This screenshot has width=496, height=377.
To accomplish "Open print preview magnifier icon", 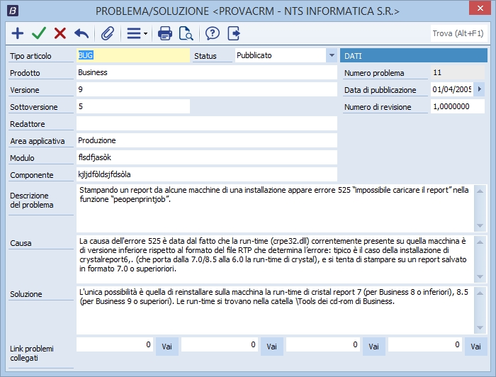I will pyautogui.click(x=186, y=33).
